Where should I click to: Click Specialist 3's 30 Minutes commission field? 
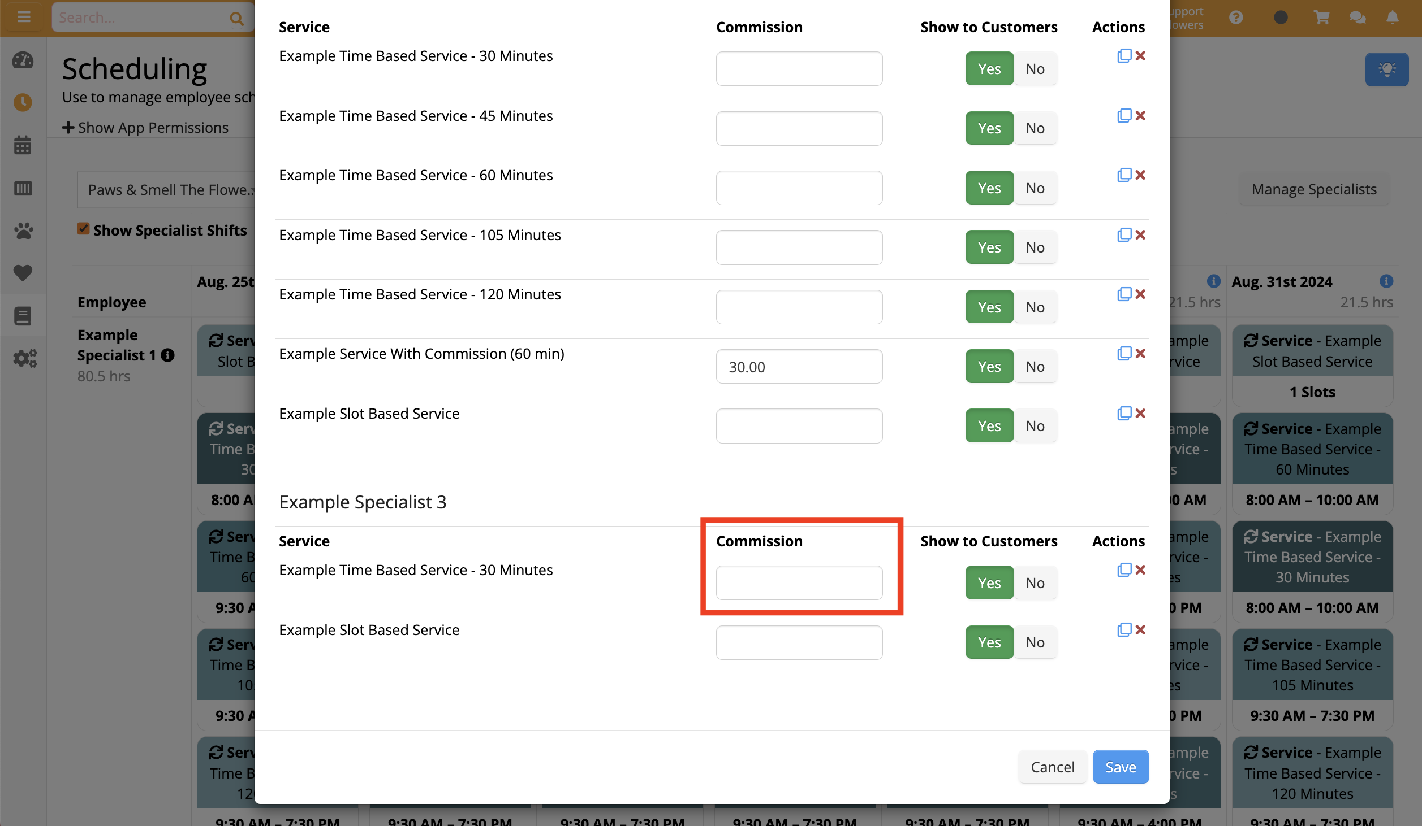799,583
